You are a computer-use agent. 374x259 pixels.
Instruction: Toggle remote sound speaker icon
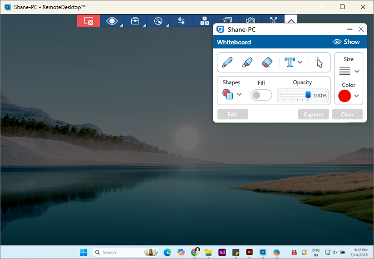[x=250, y=21]
